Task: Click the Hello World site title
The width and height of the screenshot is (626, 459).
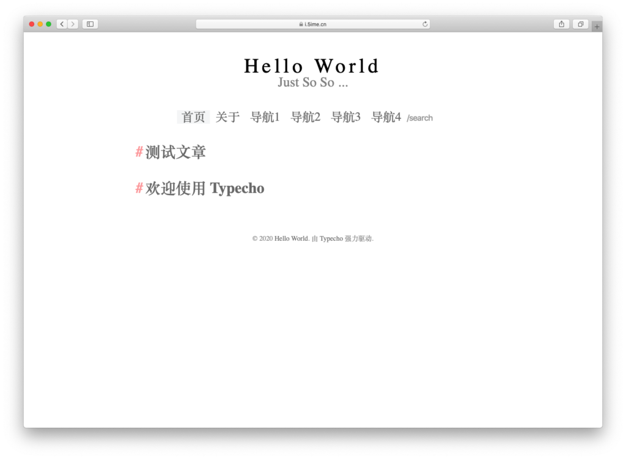Action: click(312, 65)
